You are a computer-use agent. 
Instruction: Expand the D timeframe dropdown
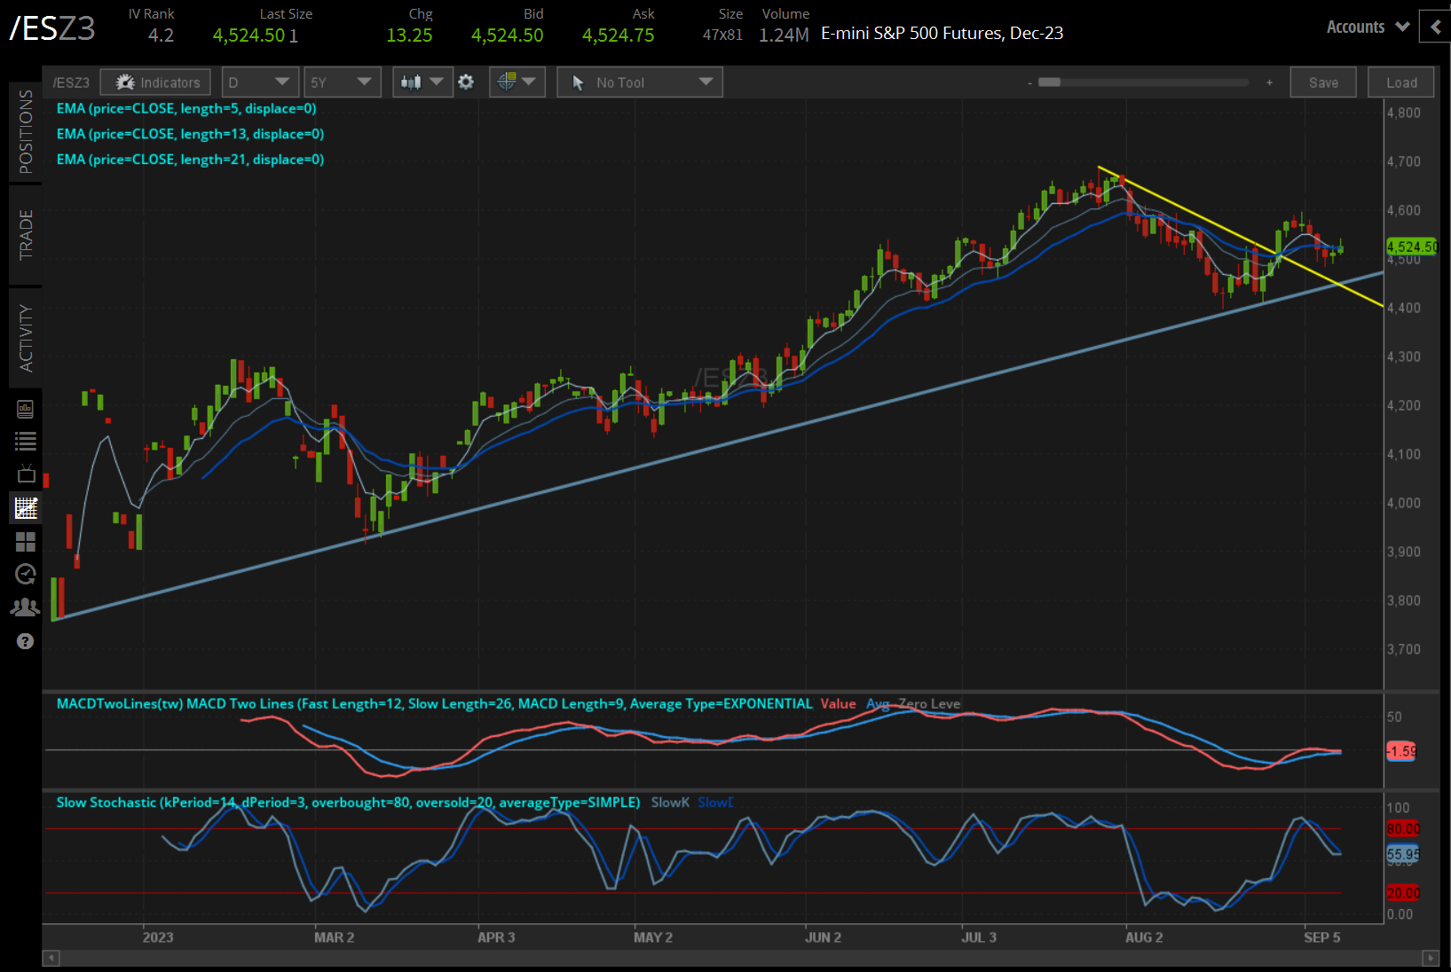point(259,82)
